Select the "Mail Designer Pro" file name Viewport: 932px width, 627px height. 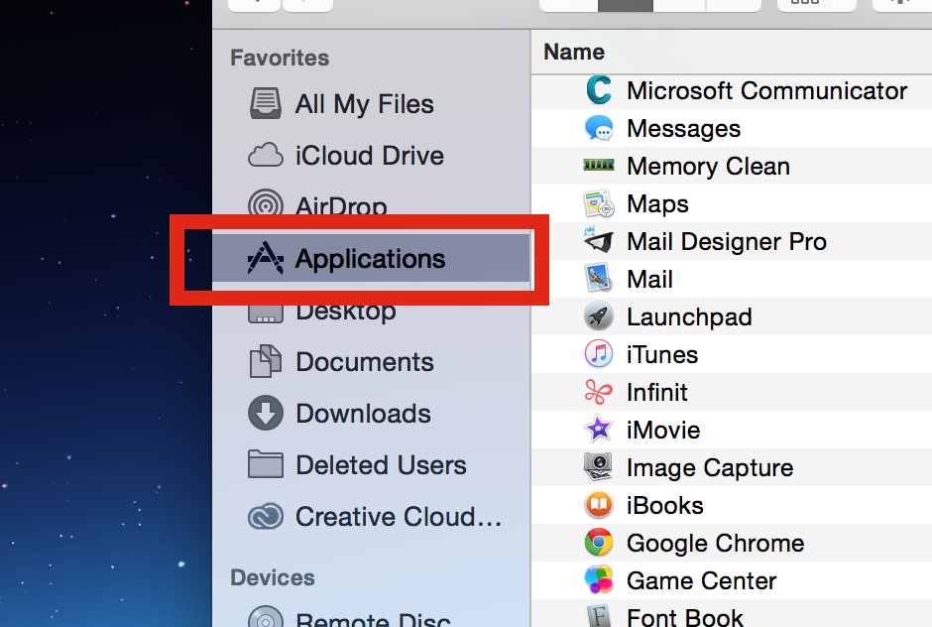pyautogui.click(x=727, y=242)
